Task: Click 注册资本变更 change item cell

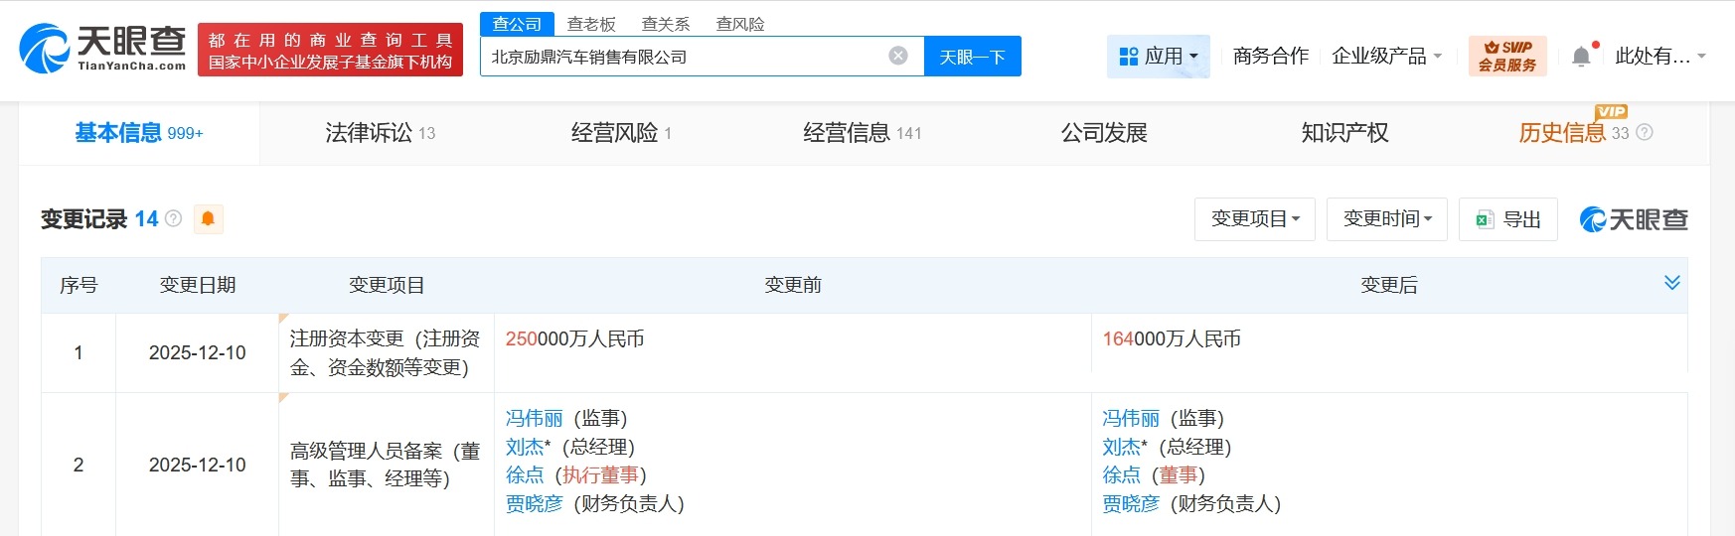Action: (x=386, y=353)
